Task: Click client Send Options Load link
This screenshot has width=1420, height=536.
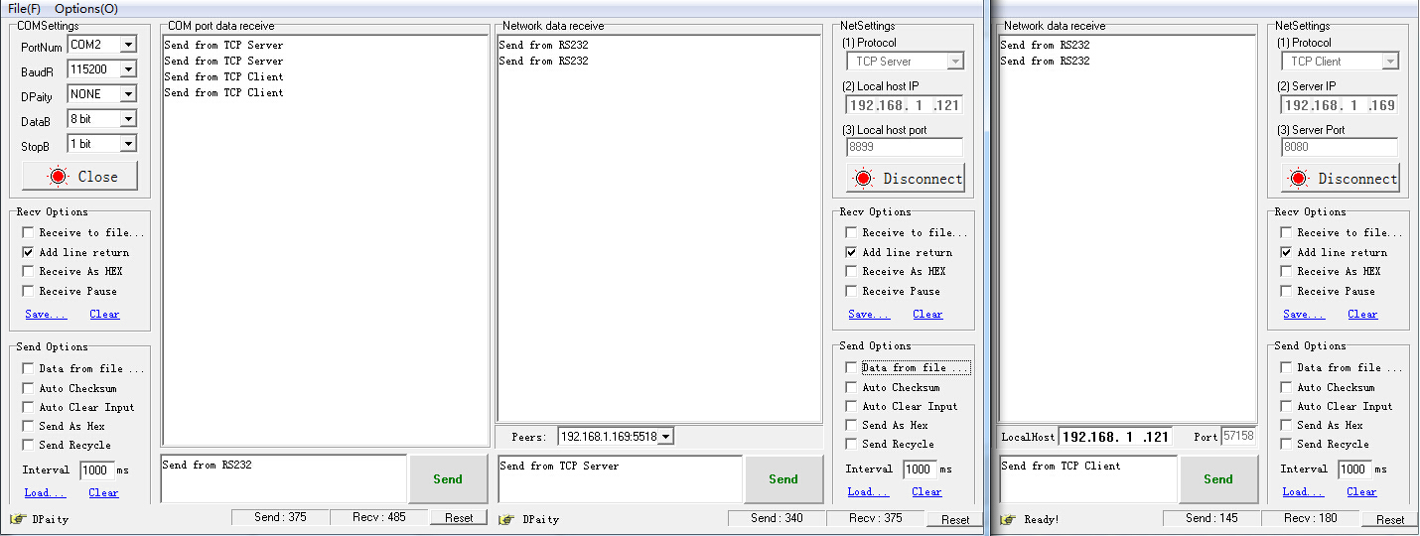Action: point(1303,491)
